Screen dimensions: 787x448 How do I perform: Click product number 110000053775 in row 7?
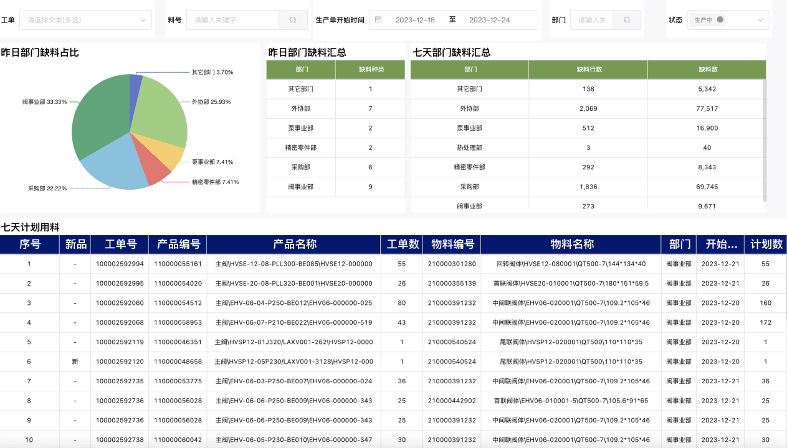click(x=178, y=381)
